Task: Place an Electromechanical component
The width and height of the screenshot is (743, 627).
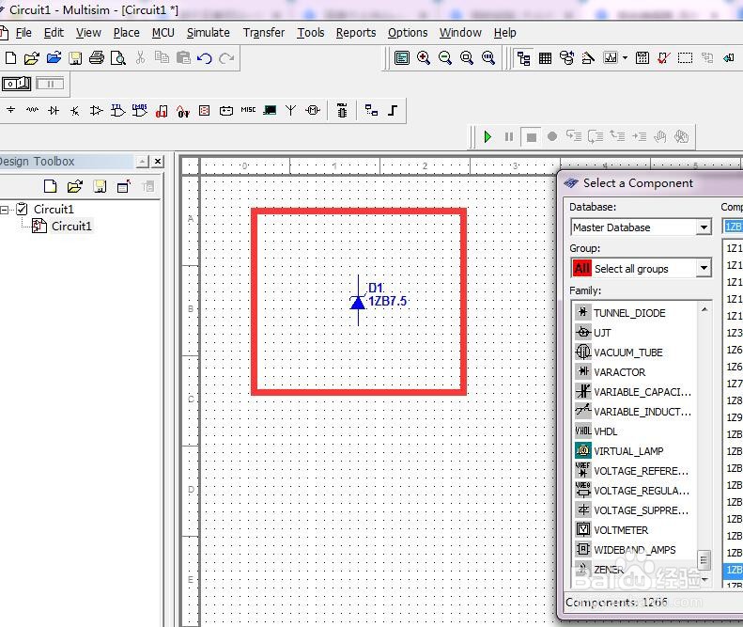Action: point(313,111)
